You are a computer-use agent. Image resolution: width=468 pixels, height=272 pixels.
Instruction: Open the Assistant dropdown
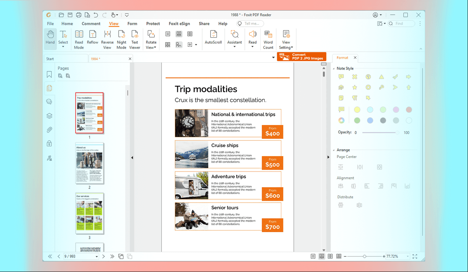click(235, 47)
